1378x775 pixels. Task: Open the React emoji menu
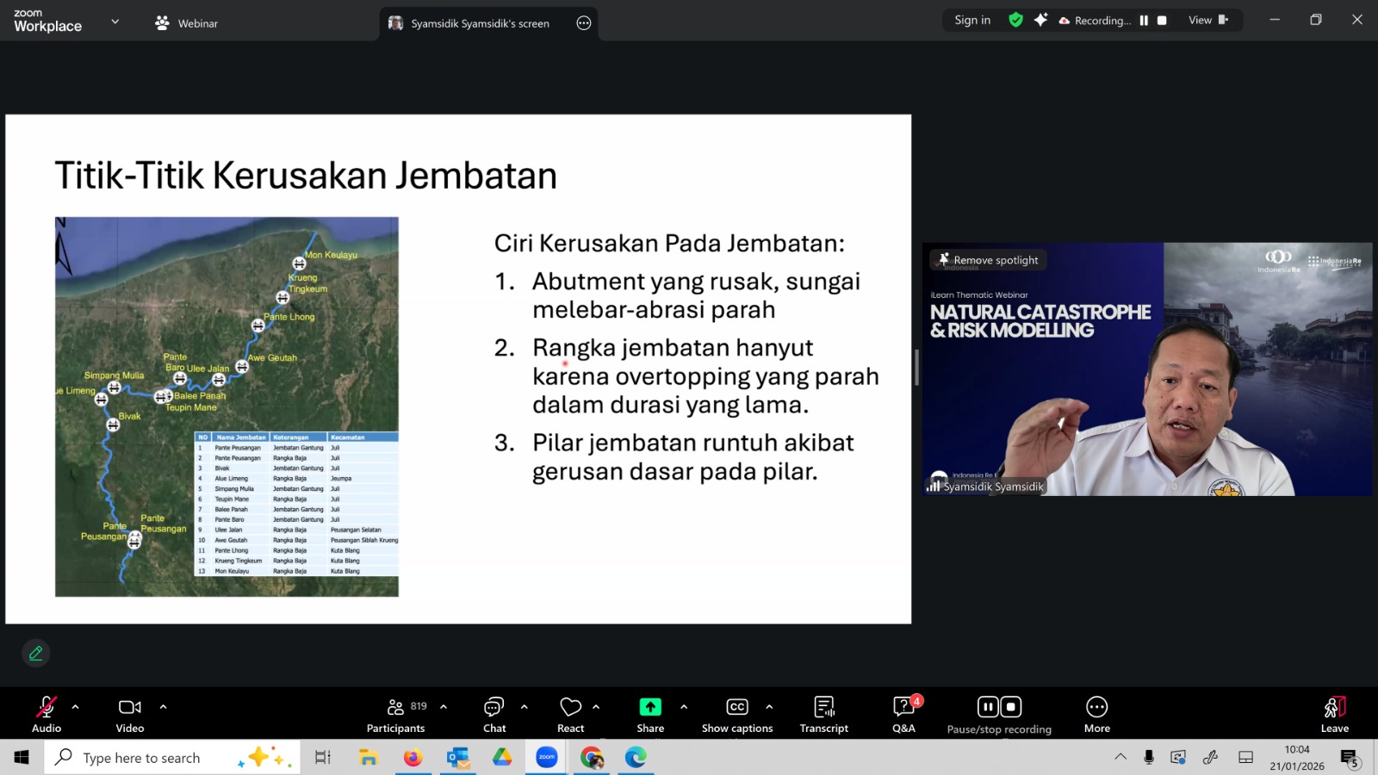570,715
